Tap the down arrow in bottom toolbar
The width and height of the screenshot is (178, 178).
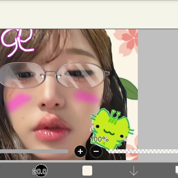point(133,171)
